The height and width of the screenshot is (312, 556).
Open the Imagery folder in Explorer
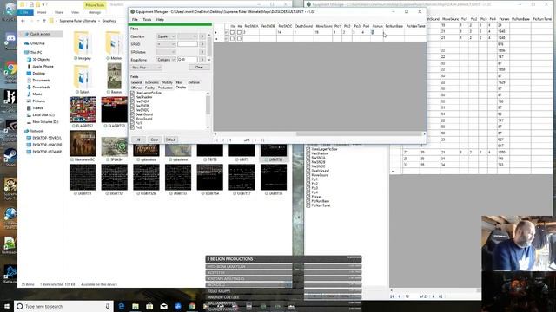83,45
